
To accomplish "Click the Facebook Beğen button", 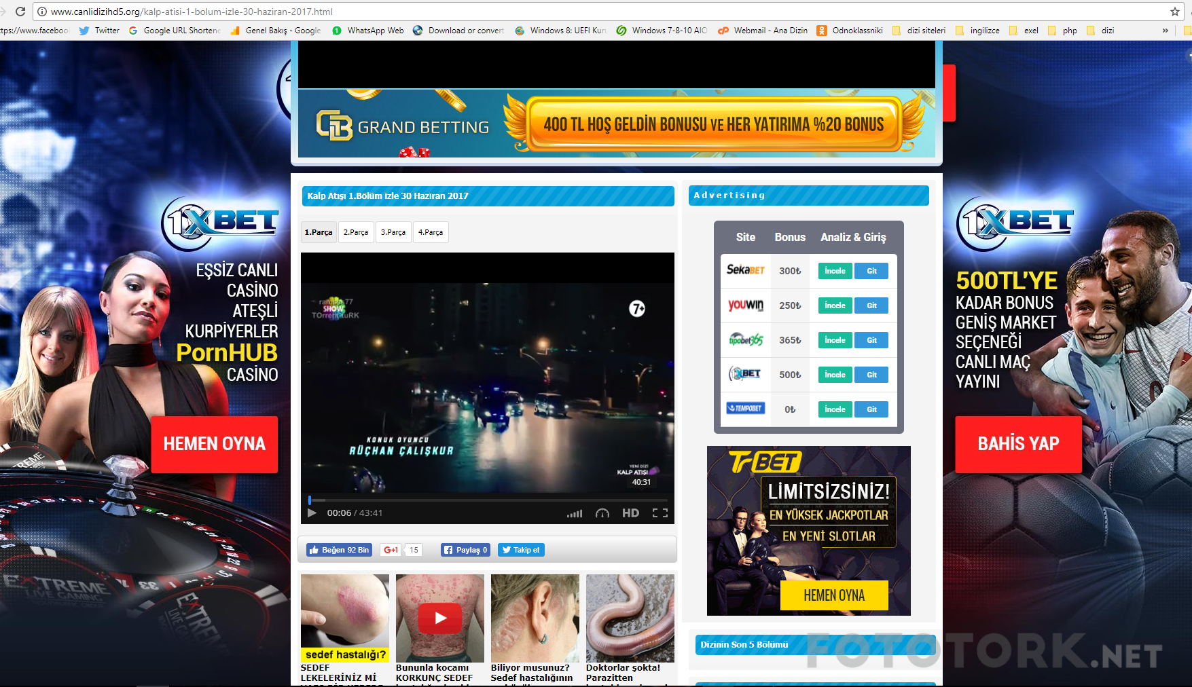I will (x=339, y=550).
